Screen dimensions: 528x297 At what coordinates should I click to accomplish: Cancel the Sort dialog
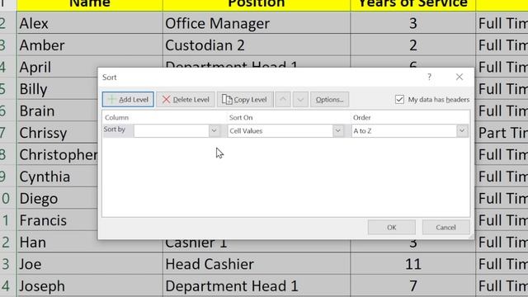[445, 228]
